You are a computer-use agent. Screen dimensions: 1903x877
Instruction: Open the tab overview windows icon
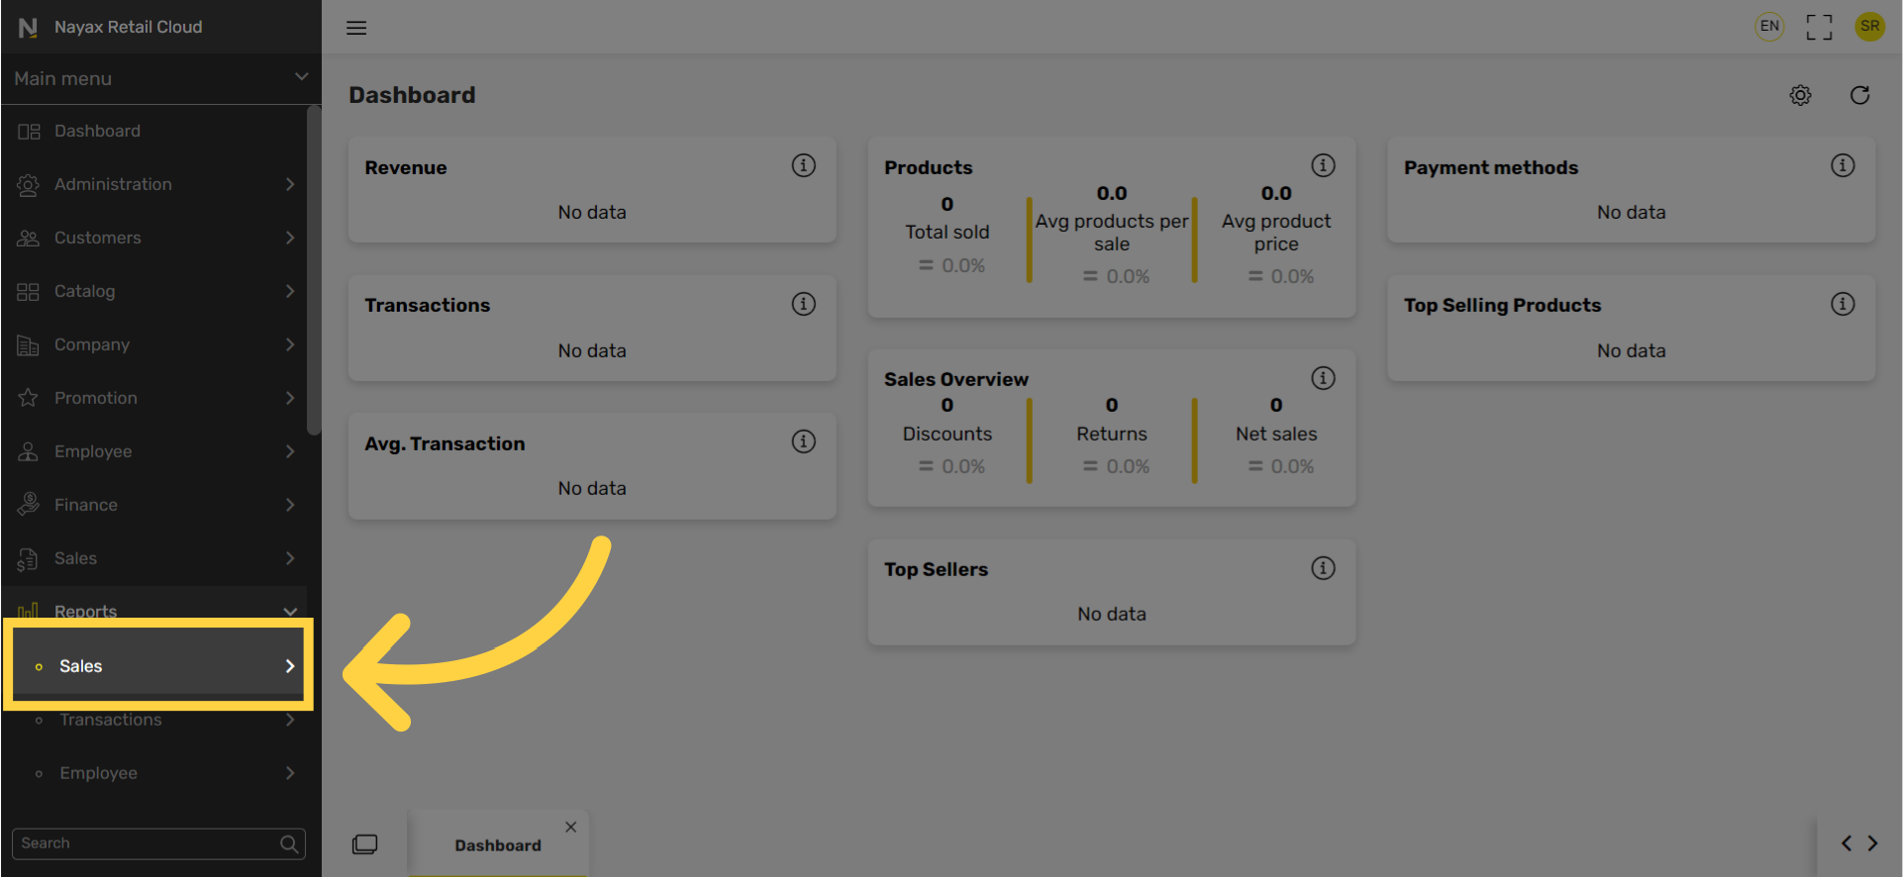coord(364,844)
